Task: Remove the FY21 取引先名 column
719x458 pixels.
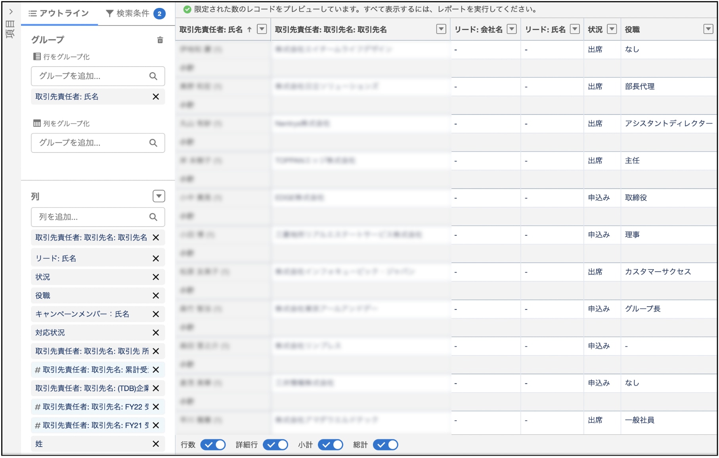Action: tap(156, 425)
